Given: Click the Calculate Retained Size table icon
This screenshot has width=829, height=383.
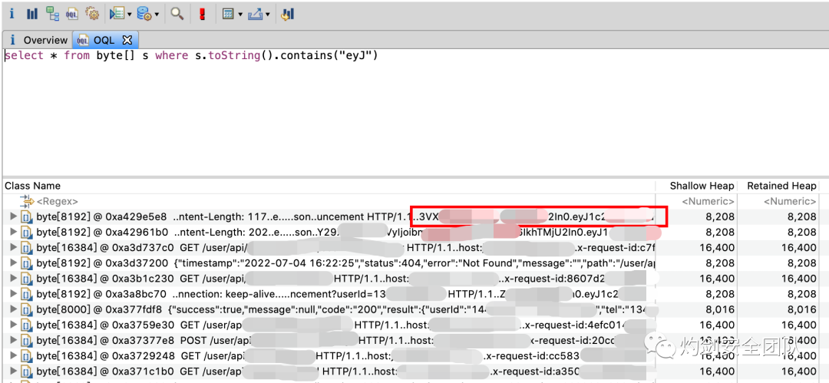Looking at the screenshot, I should pos(229,15).
